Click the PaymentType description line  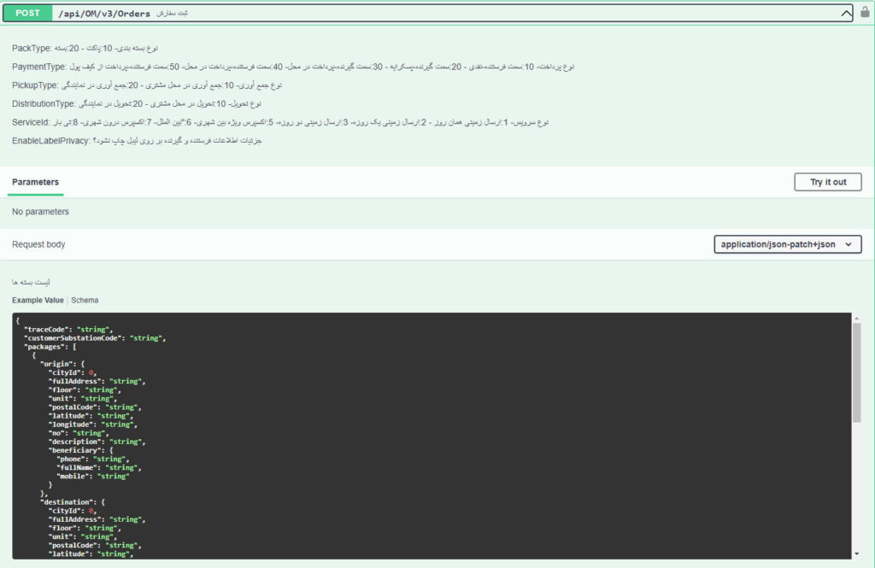tap(292, 67)
